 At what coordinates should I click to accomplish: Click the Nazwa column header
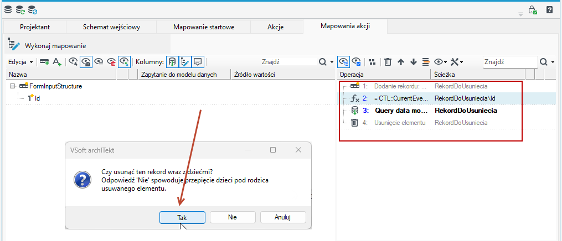coord(61,75)
